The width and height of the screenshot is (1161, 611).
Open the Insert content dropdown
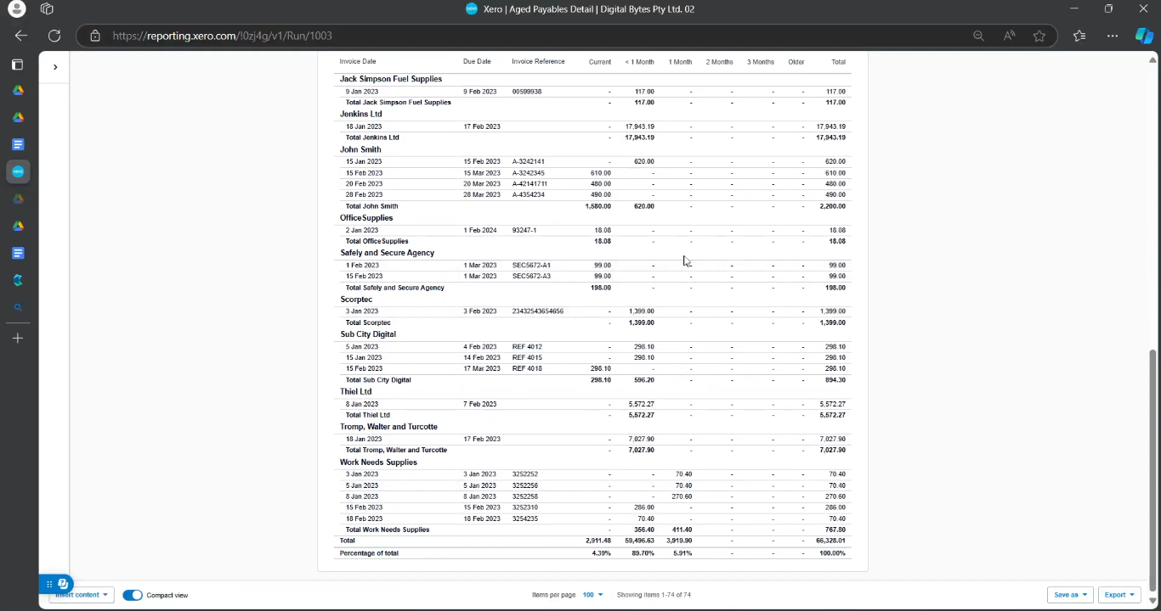(x=82, y=595)
